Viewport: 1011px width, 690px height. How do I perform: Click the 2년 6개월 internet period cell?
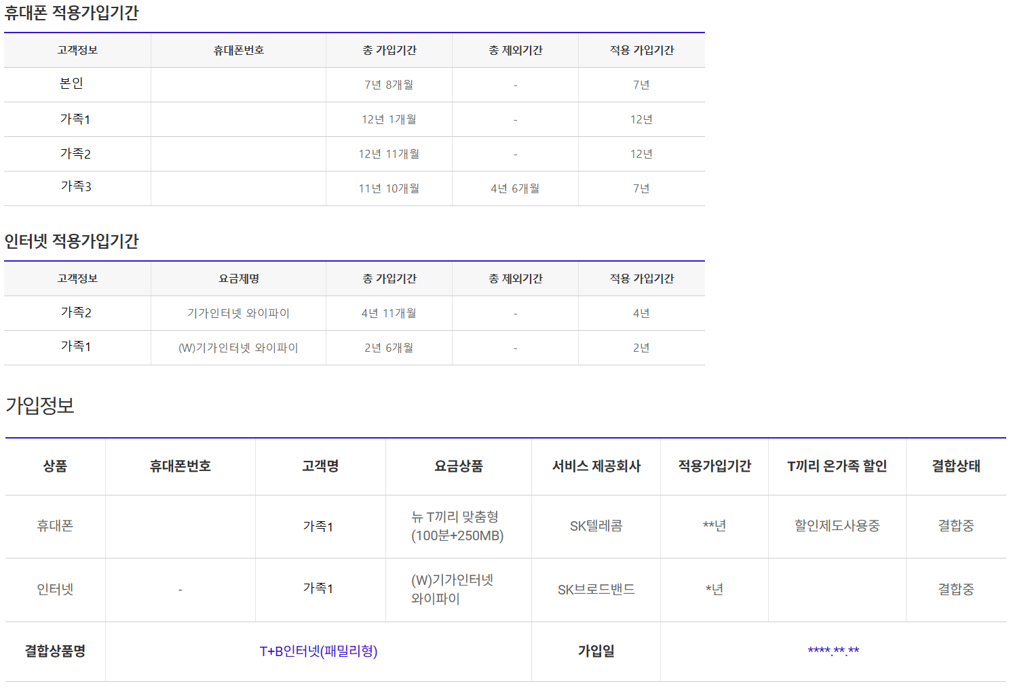(x=389, y=348)
